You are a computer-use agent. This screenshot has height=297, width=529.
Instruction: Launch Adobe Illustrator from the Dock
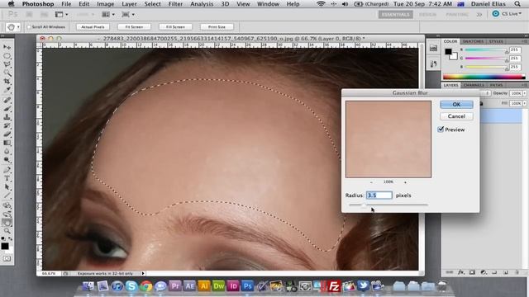coord(204,286)
